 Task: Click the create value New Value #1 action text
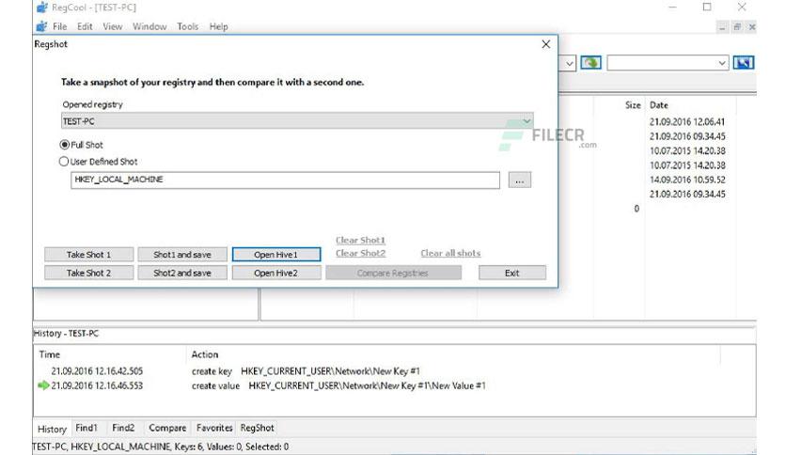click(x=338, y=385)
